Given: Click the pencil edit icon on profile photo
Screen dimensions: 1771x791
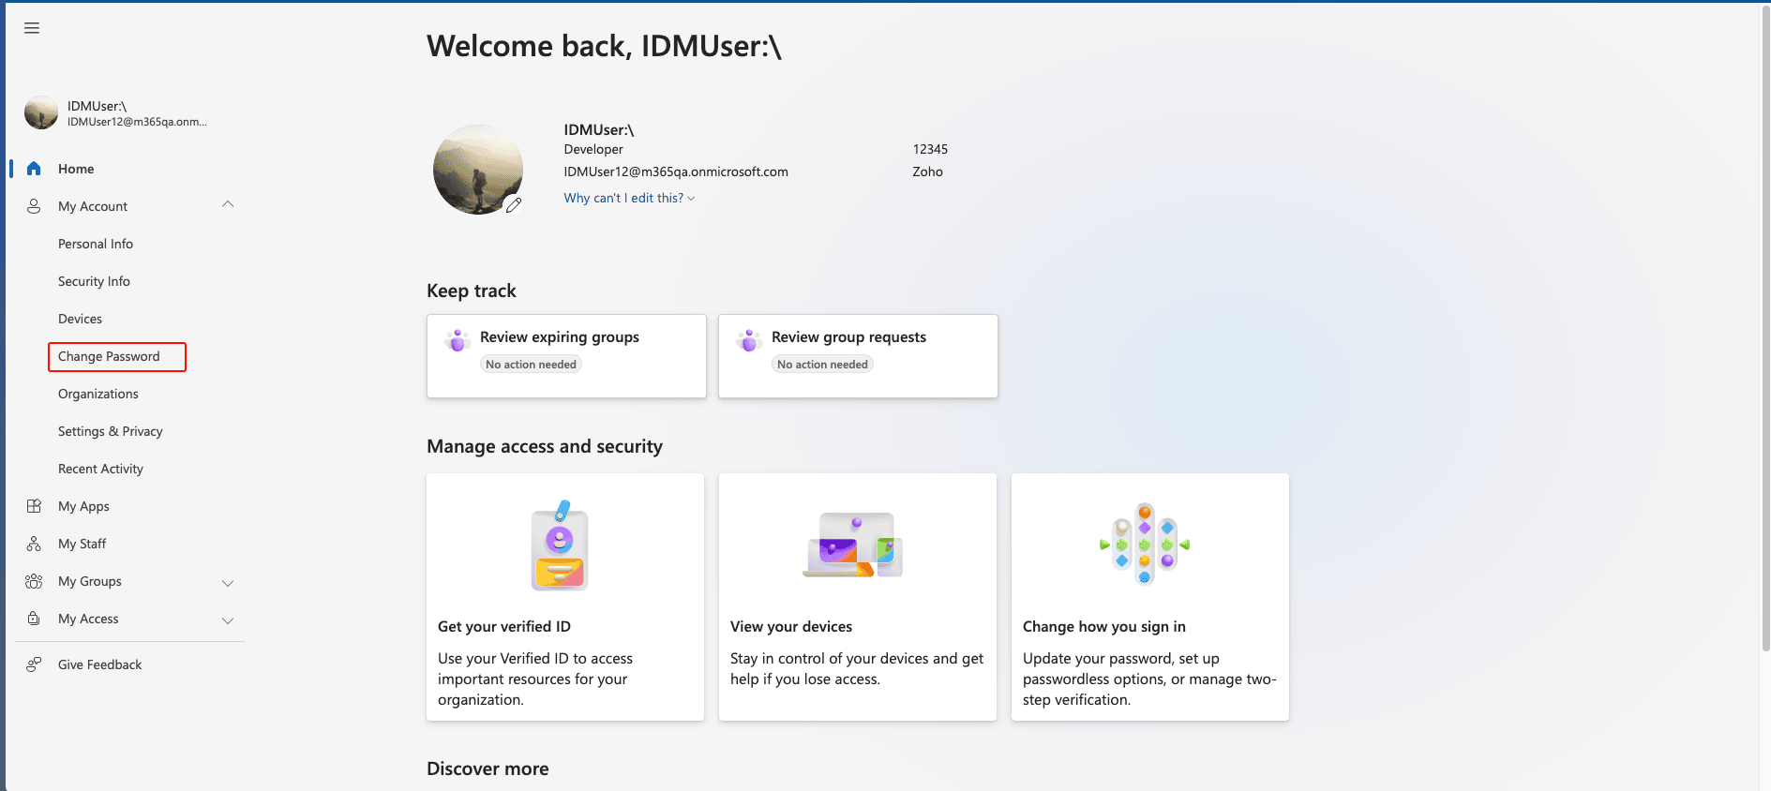Looking at the screenshot, I should 514,204.
